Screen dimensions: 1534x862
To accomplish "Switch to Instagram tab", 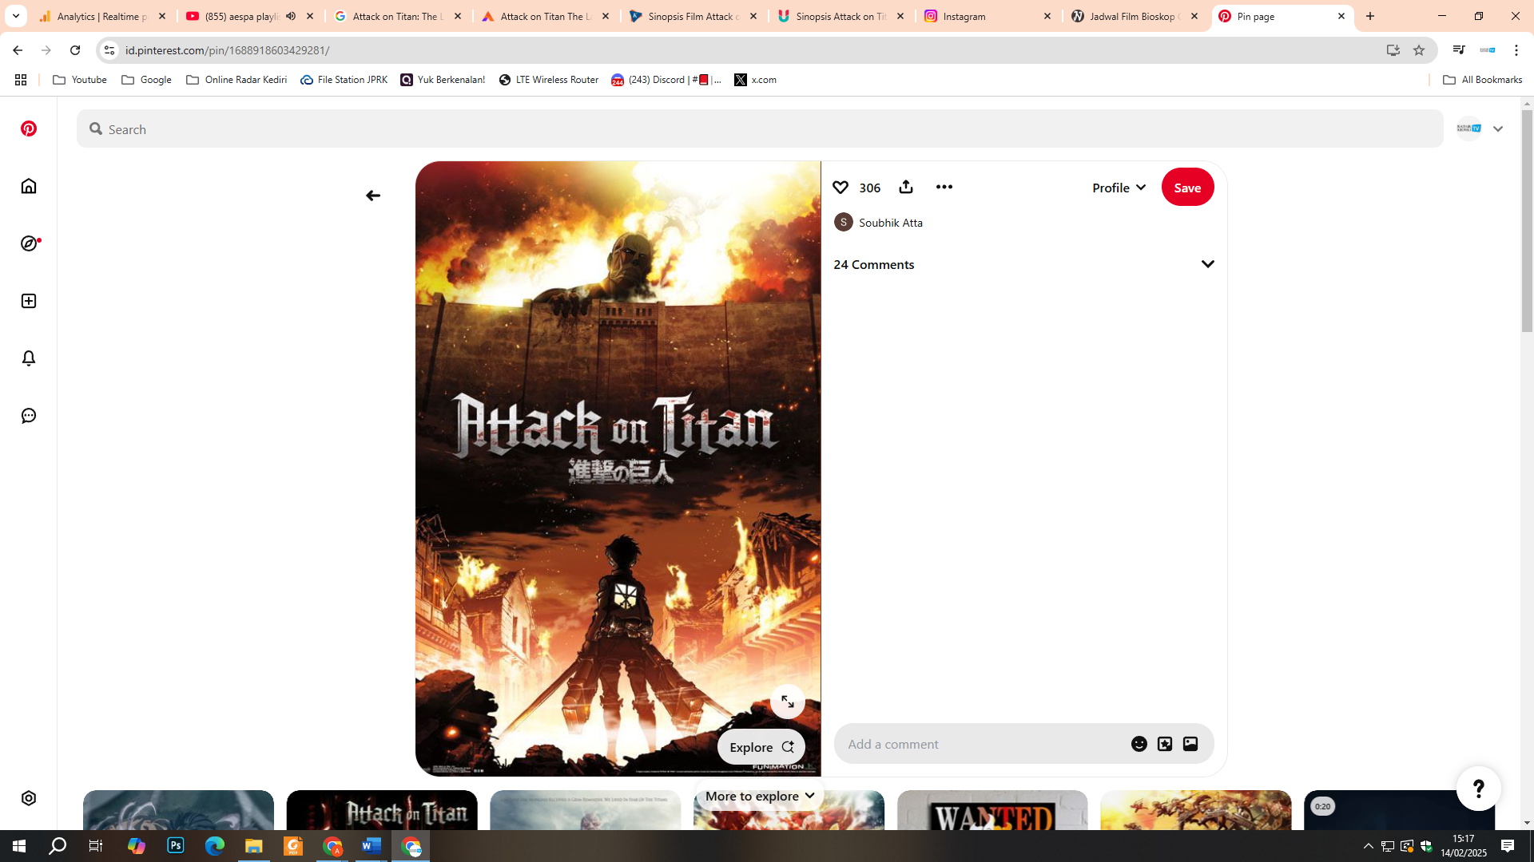I will point(989,16).
